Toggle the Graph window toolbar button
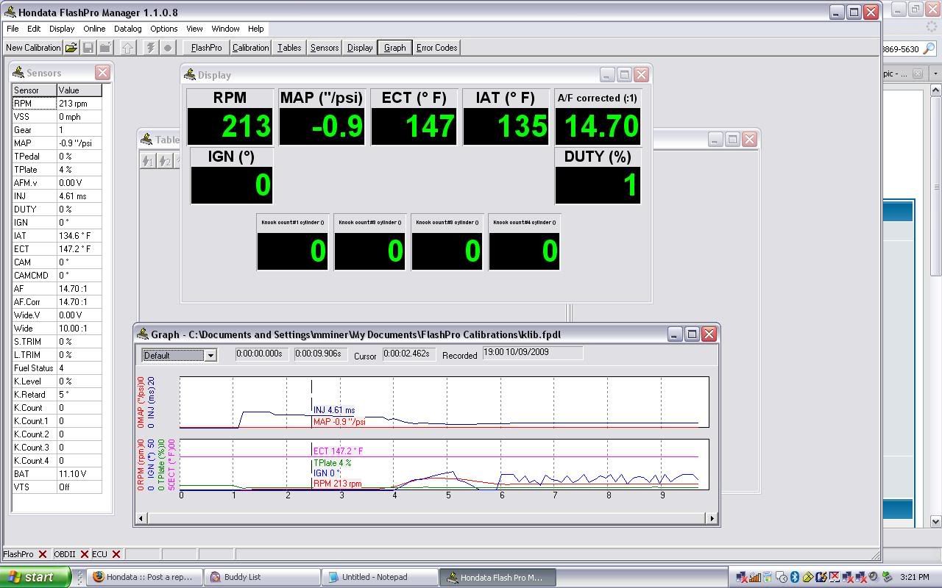942x588 pixels. [x=394, y=48]
